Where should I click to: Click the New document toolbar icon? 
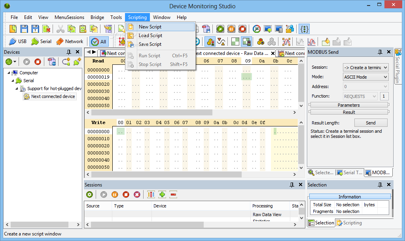click(x=13, y=29)
